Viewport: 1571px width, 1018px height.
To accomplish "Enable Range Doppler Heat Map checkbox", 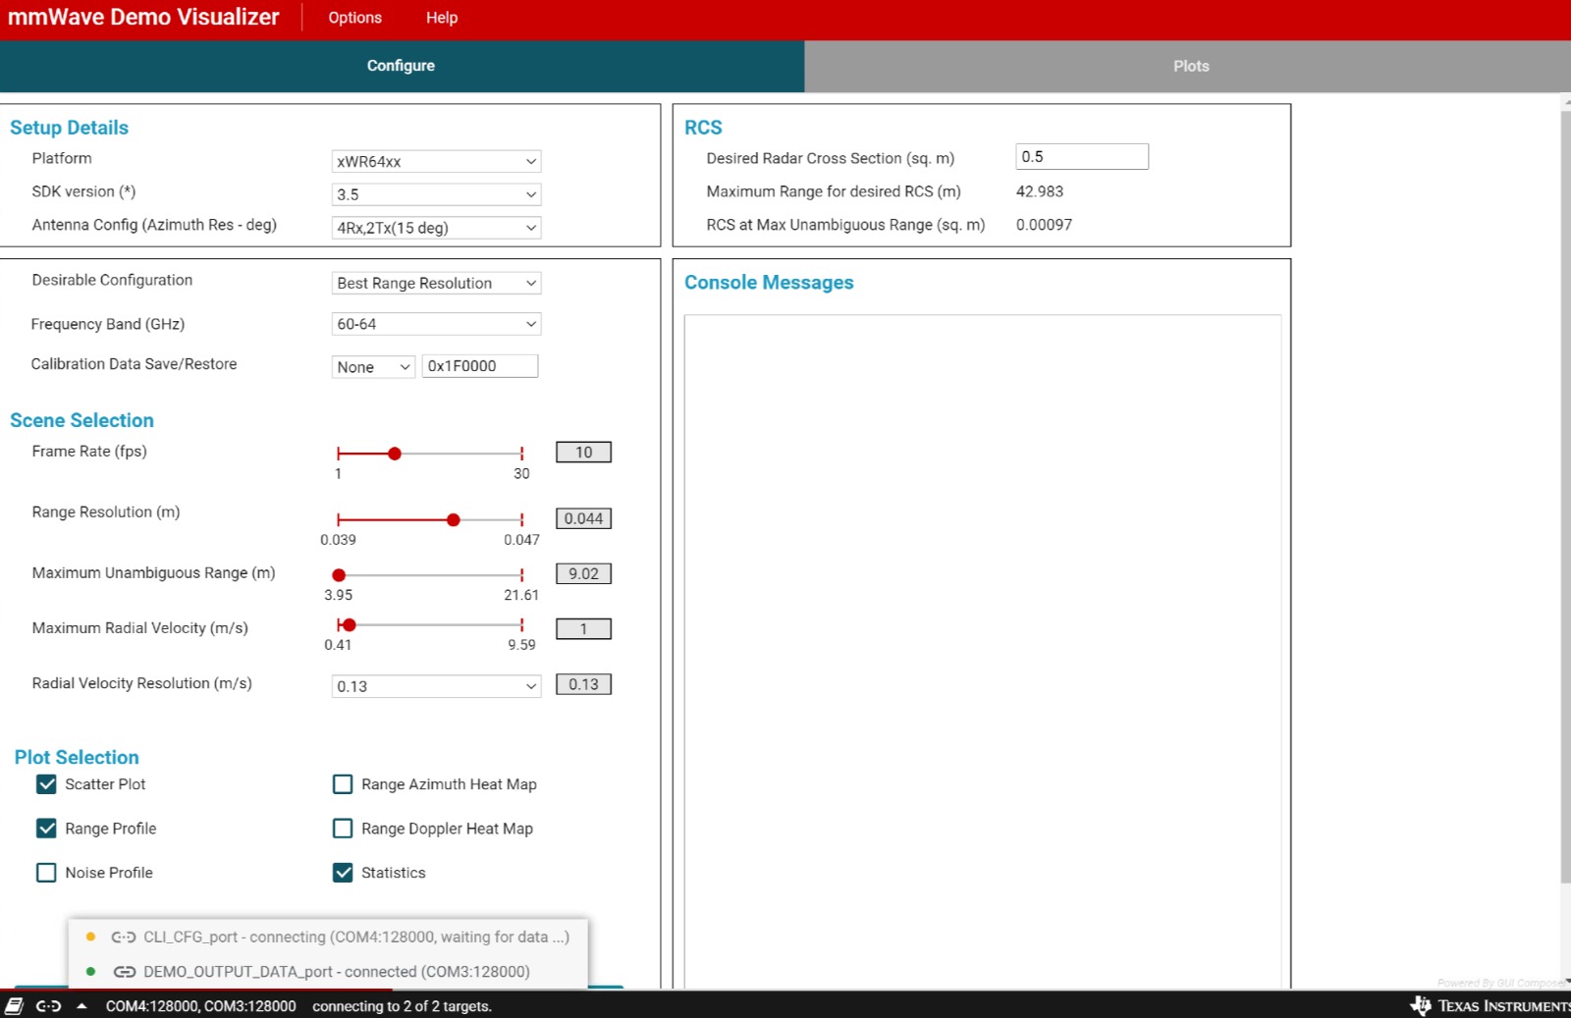I will click(x=343, y=829).
